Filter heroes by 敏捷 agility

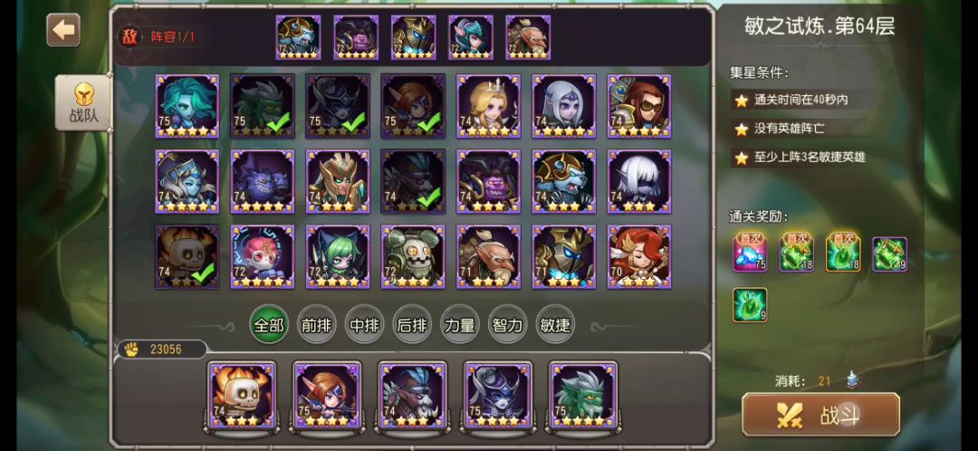(555, 324)
